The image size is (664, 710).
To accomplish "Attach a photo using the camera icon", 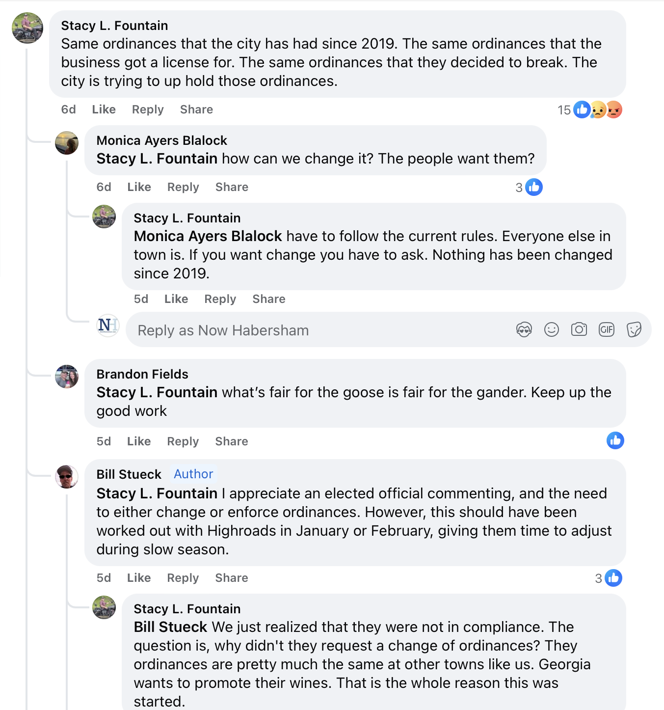I will (579, 329).
